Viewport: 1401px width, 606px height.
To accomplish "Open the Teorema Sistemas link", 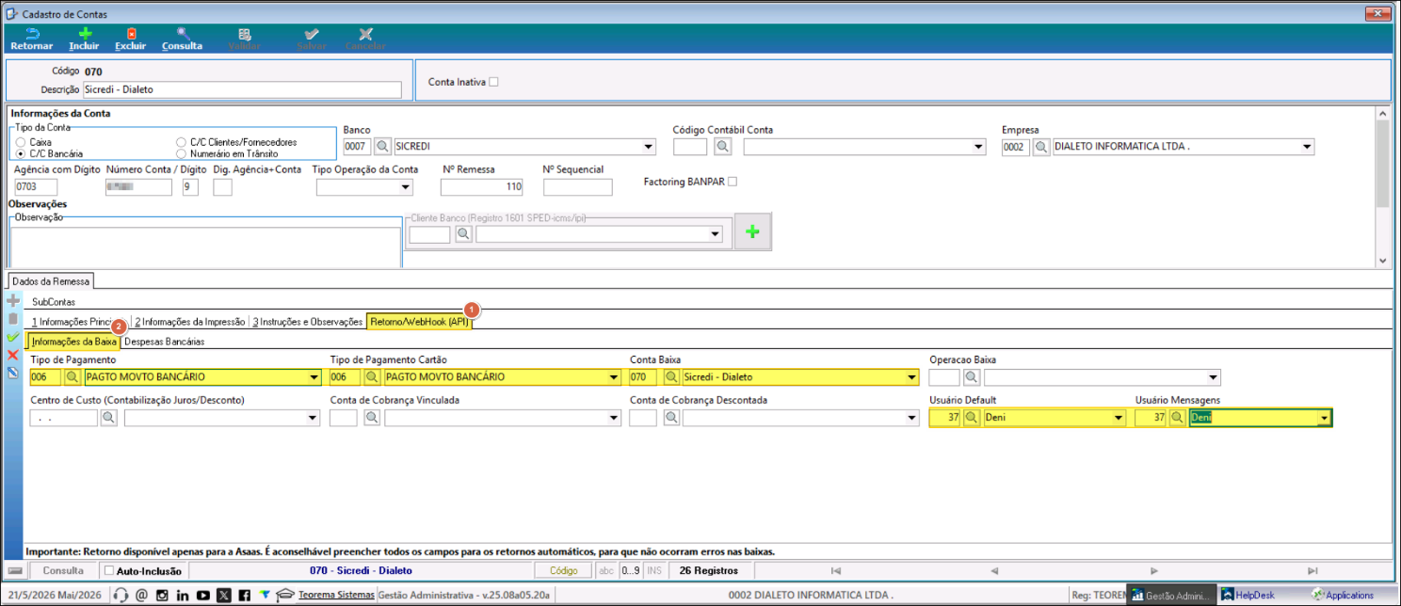I will click(x=336, y=595).
